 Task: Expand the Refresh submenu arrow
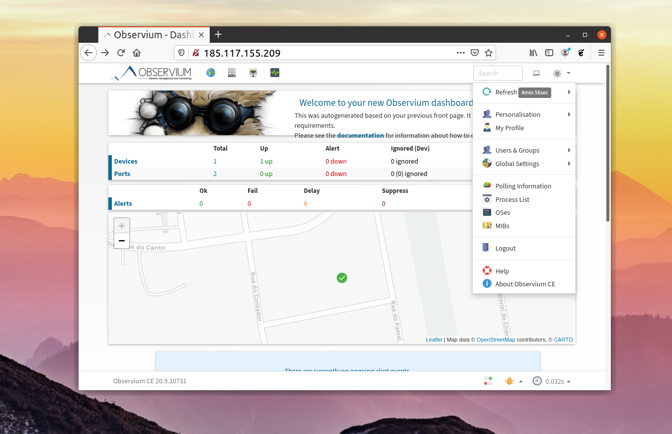pyautogui.click(x=569, y=92)
